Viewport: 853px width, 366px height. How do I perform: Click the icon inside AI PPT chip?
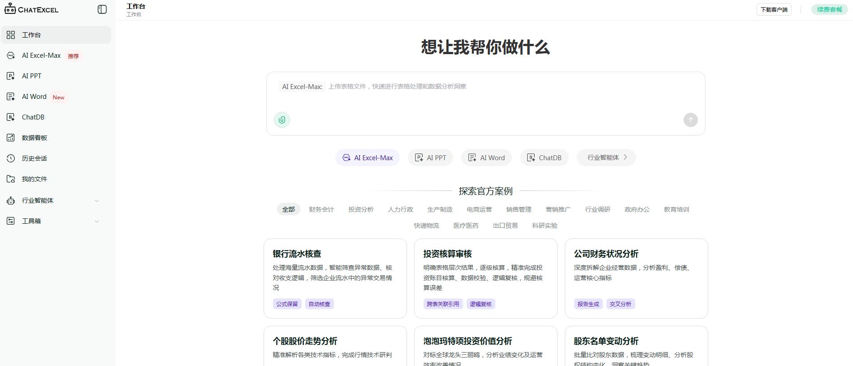click(x=419, y=157)
